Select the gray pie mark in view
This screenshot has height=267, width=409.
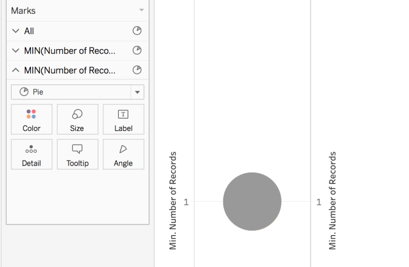[252, 201]
